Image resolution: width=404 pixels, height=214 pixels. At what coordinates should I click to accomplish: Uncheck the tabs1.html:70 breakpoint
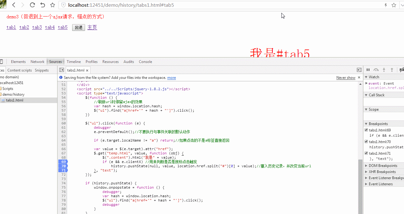pos(366,142)
